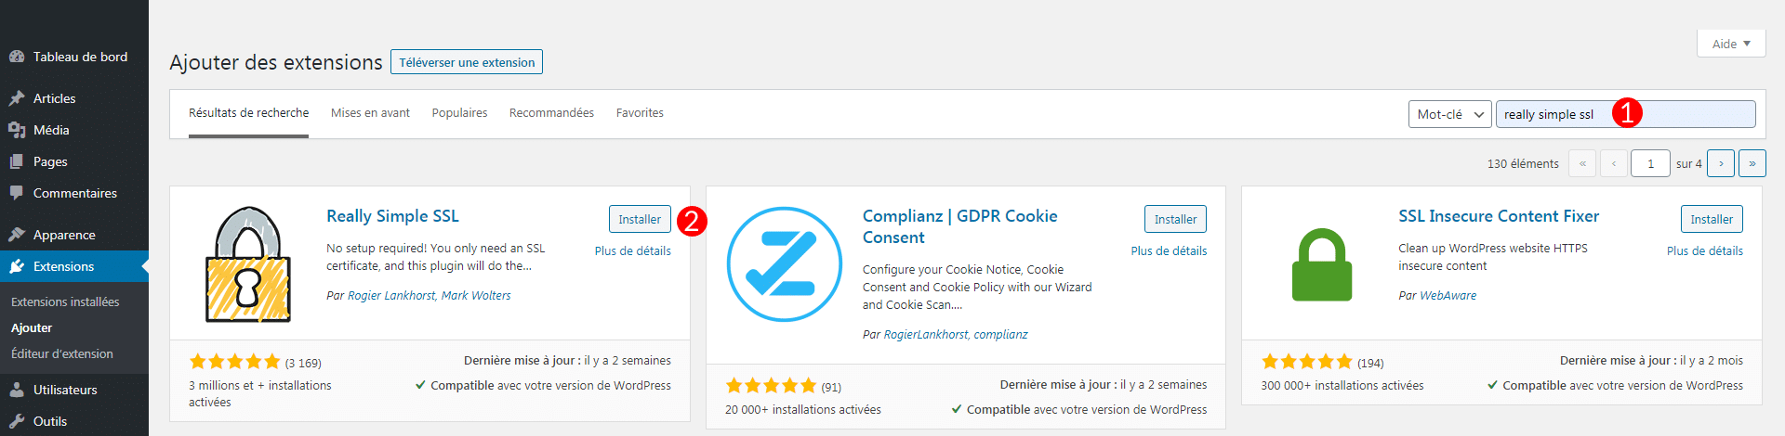Click the Pages icon in sidebar
1785x436 pixels.
click(x=17, y=161)
